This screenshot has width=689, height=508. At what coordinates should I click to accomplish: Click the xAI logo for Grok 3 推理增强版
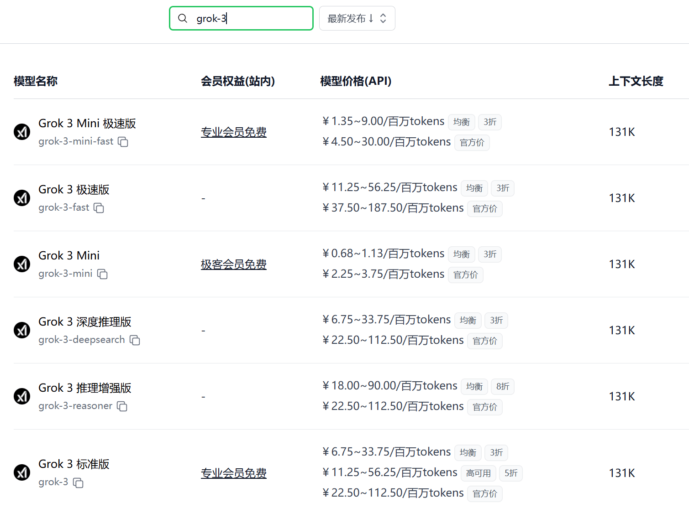pyautogui.click(x=22, y=396)
